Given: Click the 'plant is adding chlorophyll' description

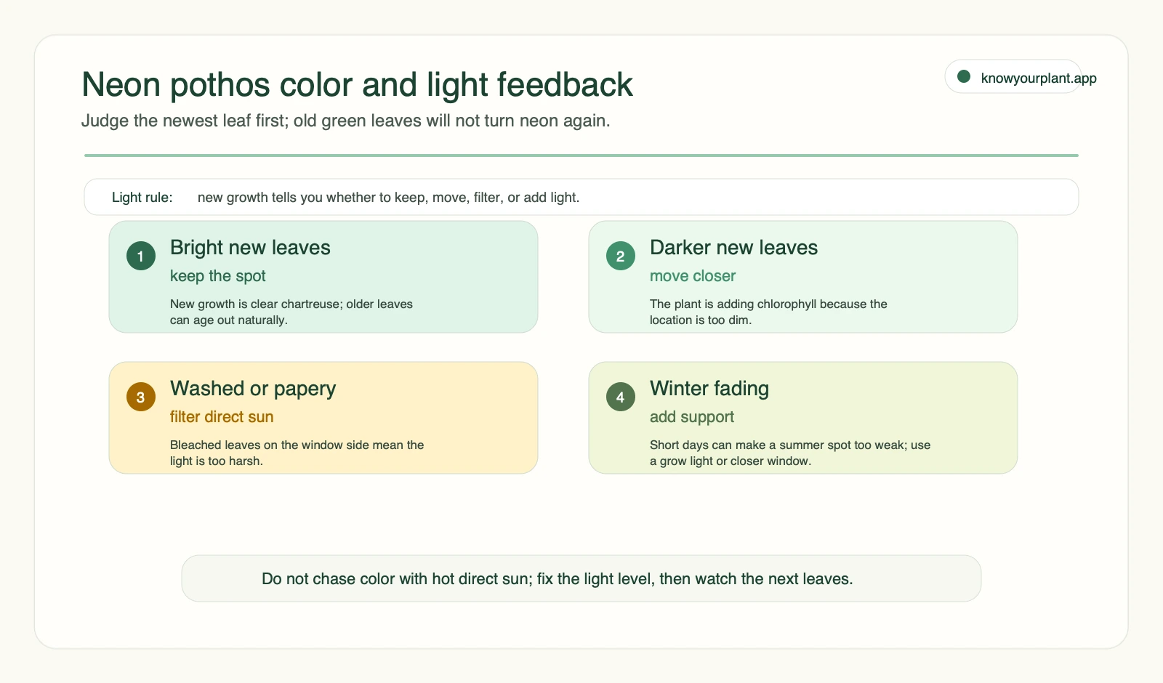Looking at the screenshot, I should pos(768,312).
